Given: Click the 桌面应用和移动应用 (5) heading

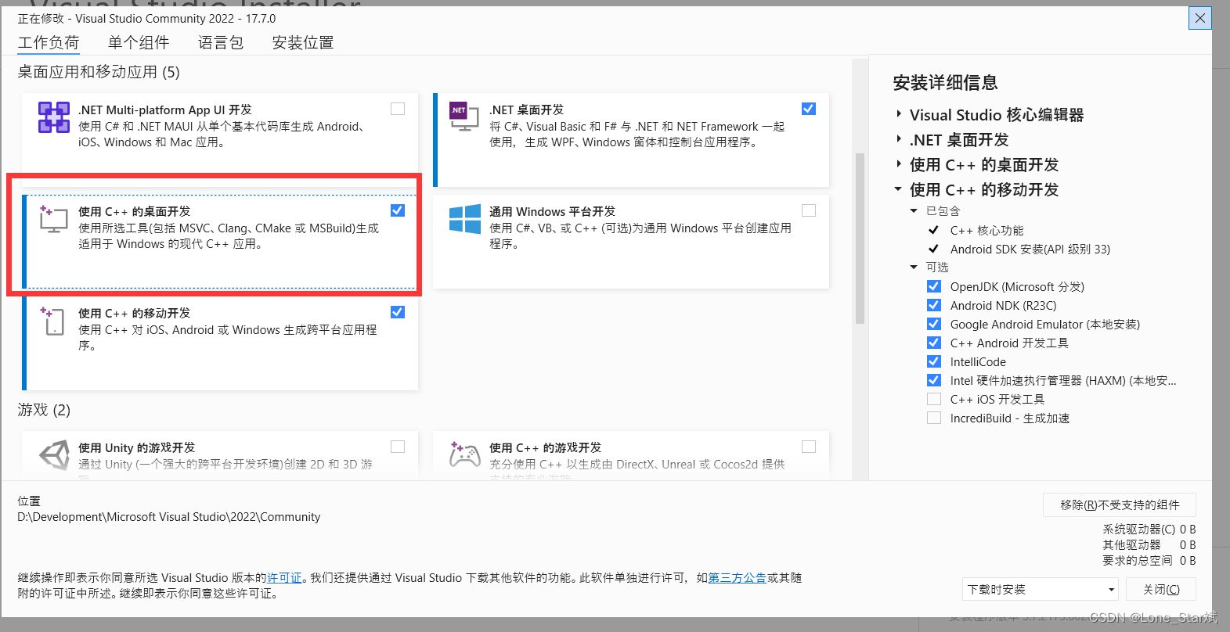Looking at the screenshot, I should click(99, 72).
